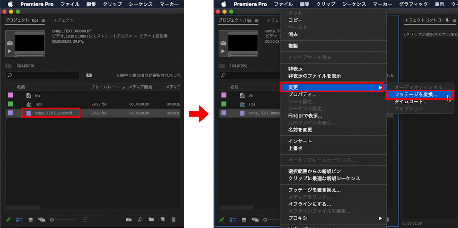Choose 選択範囲からの新規ビン in context menu
The image size is (458, 228).
pyautogui.click(x=315, y=171)
